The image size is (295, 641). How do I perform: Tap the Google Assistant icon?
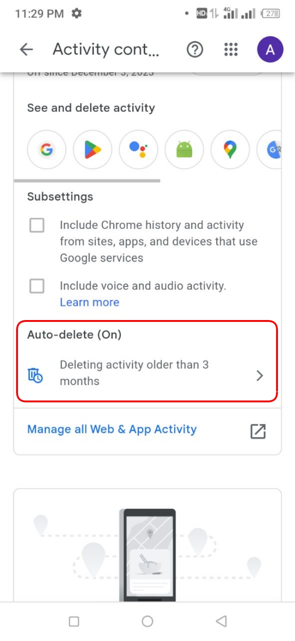pos(138,150)
